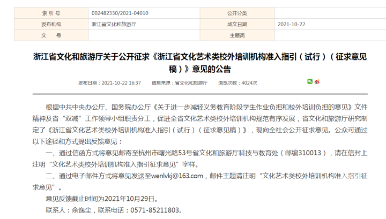The image size is (386, 219).
Task: Select the 主题词 label cell
Action: click(236, 35)
